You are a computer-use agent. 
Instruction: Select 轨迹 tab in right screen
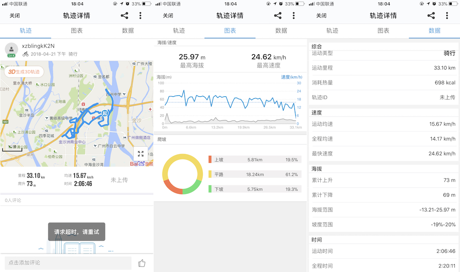click(332, 31)
